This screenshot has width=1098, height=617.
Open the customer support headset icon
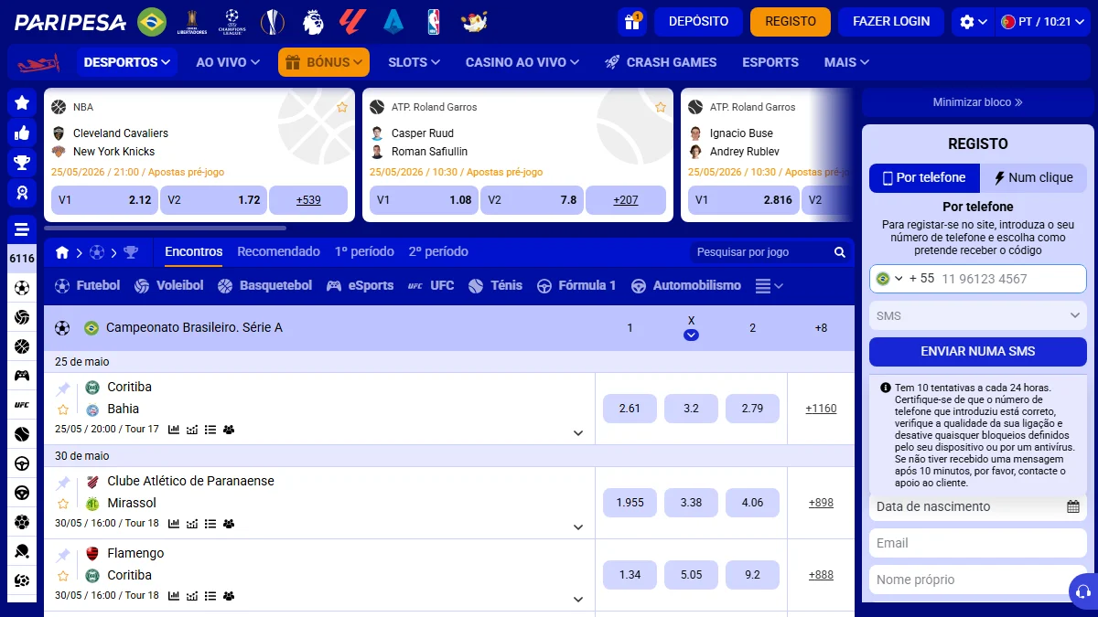click(1083, 591)
